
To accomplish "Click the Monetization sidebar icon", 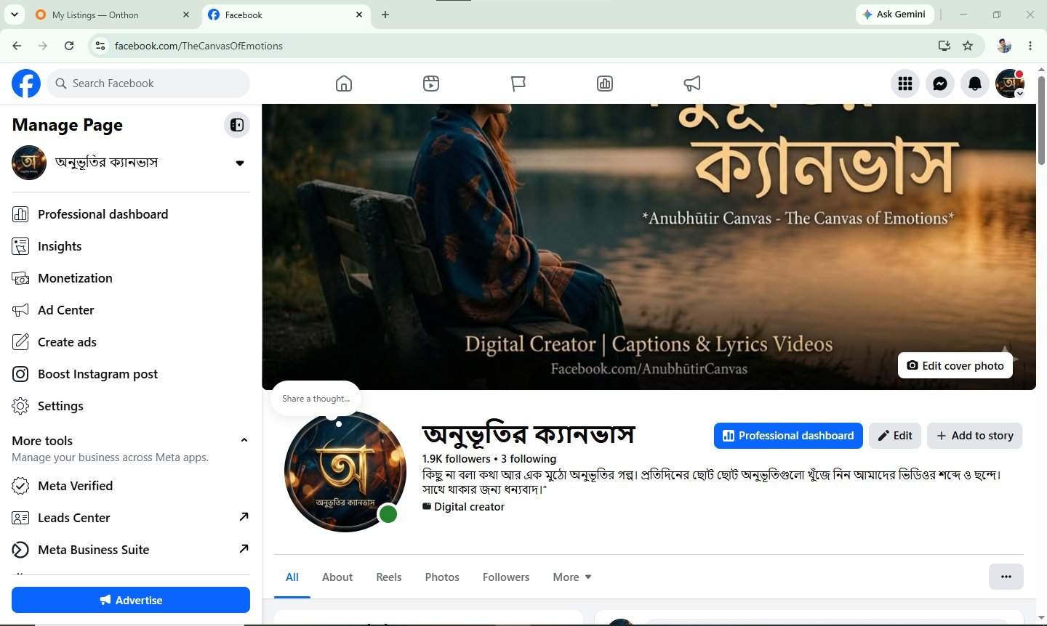I will 20,278.
